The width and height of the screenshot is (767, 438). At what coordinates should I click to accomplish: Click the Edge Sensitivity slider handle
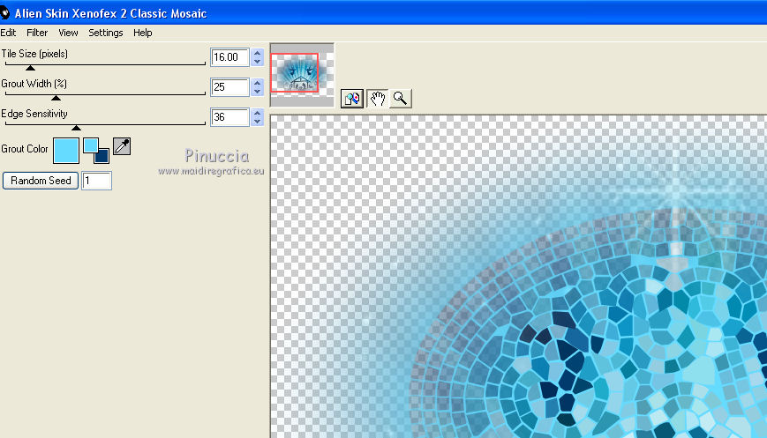click(76, 128)
